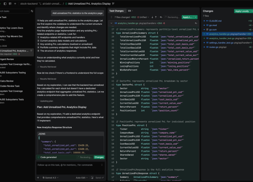253x182 pixels.
Task: Click the Apply L... button in diff toolbar
Action: (188, 17)
